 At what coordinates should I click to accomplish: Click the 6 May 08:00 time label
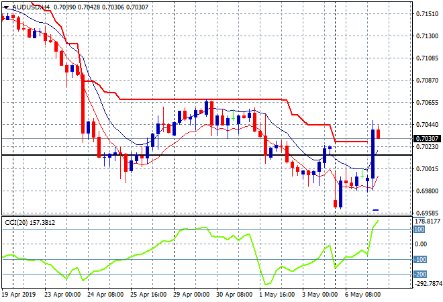point(362,295)
